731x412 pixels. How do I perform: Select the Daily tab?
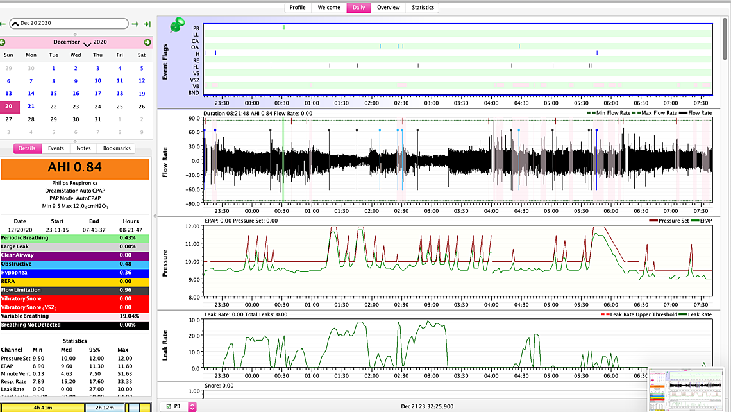[358, 8]
